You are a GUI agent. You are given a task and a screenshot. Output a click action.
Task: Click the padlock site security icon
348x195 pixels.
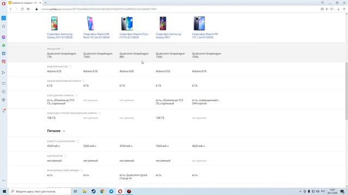(x=36, y=9)
